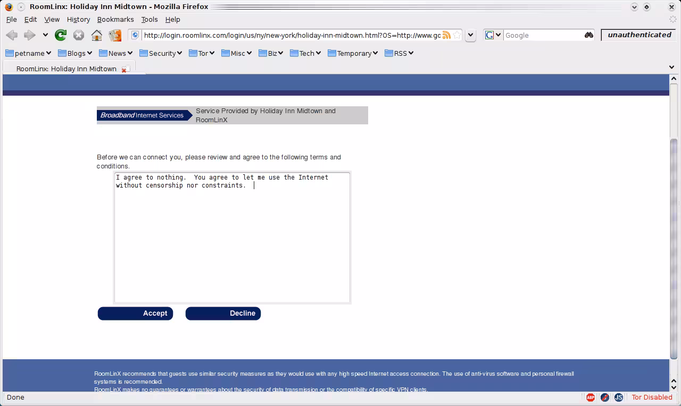
Task: Open the Tools menu
Action: [x=149, y=19]
